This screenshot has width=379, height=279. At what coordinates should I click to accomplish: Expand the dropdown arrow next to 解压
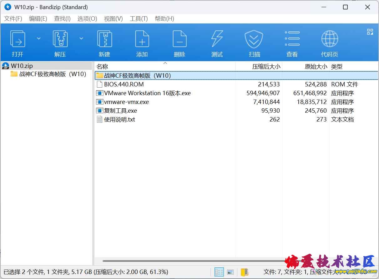point(81,39)
